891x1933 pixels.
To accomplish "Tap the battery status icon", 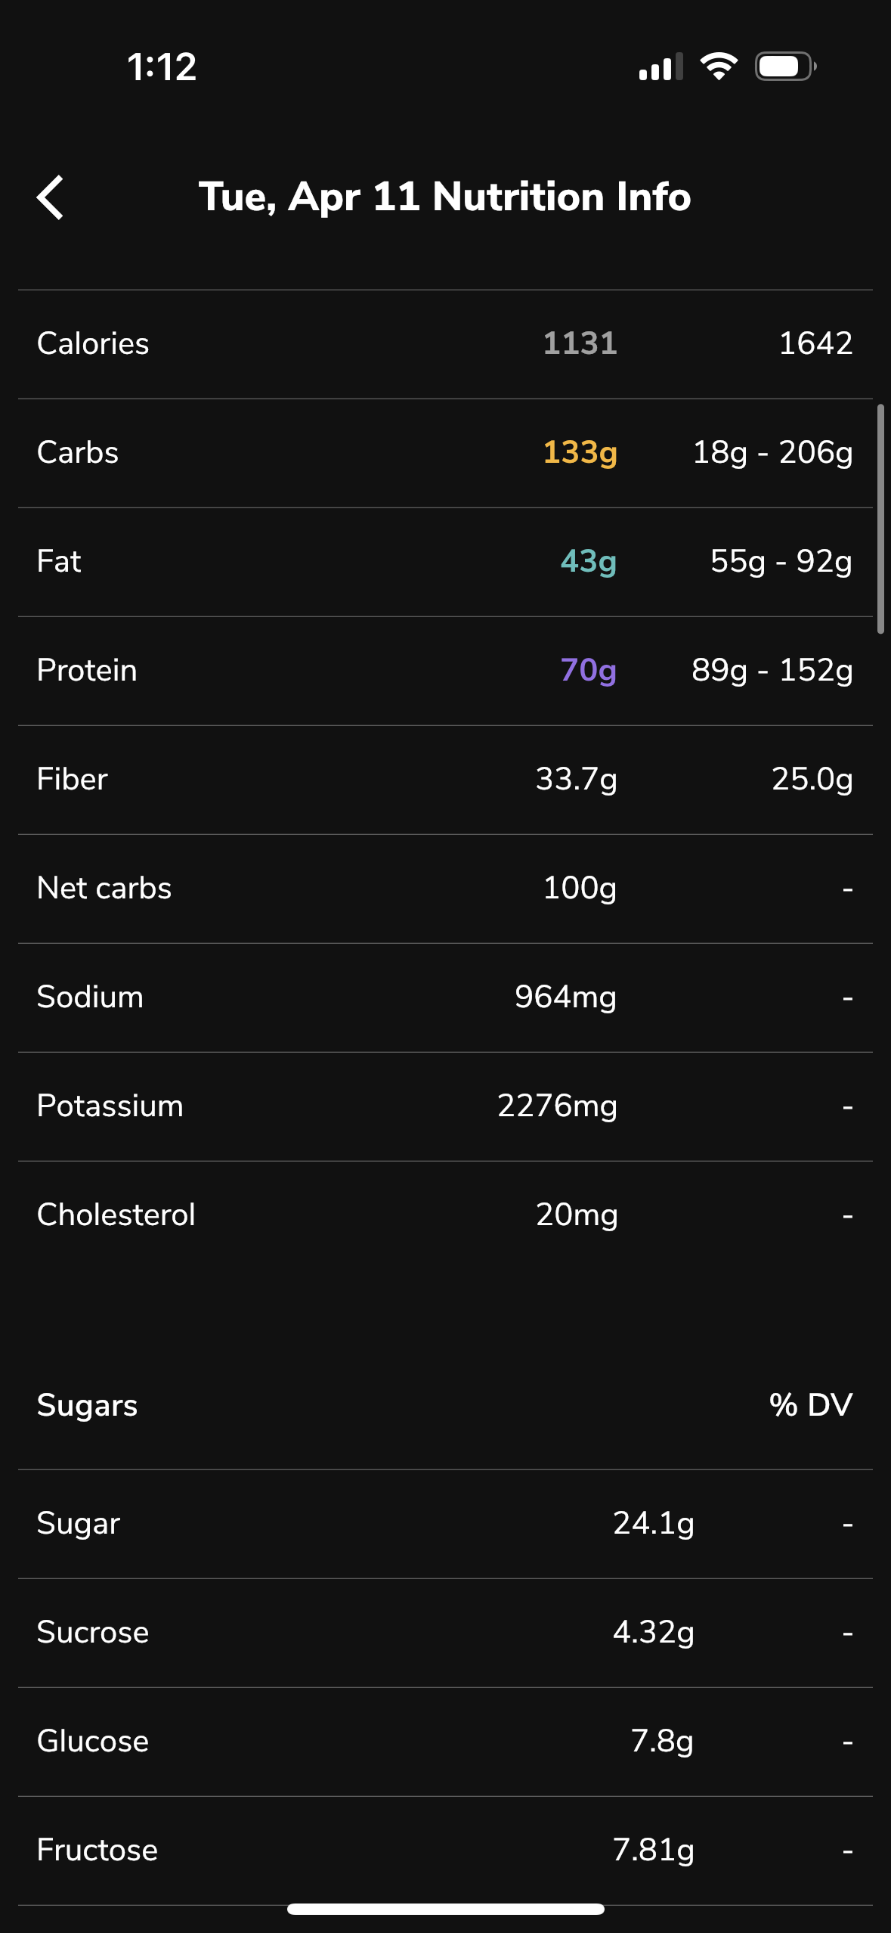I will [x=785, y=67].
